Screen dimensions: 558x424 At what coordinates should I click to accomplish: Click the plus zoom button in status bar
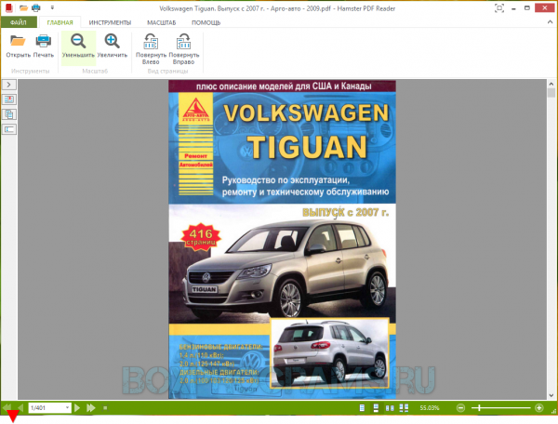point(538,408)
